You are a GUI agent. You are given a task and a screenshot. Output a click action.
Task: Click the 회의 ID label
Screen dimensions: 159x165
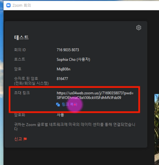pos(20,50)
